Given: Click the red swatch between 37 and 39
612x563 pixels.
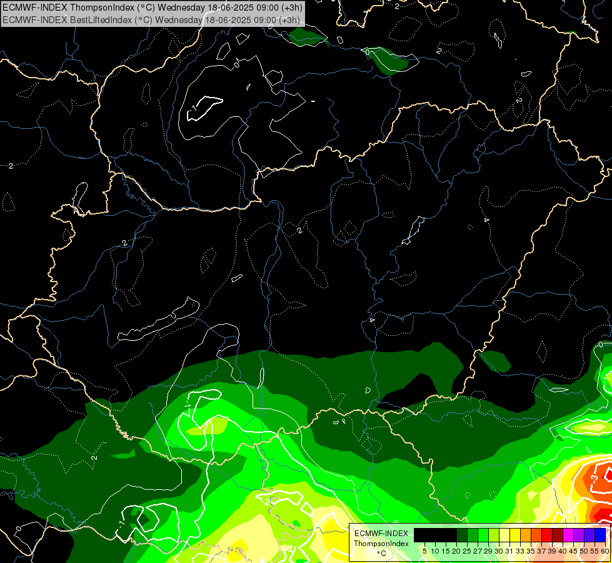Looking at the screenshot, I should 547,535.
